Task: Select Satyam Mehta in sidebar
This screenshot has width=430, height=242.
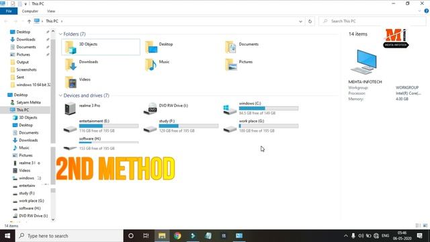Action: 28,102
